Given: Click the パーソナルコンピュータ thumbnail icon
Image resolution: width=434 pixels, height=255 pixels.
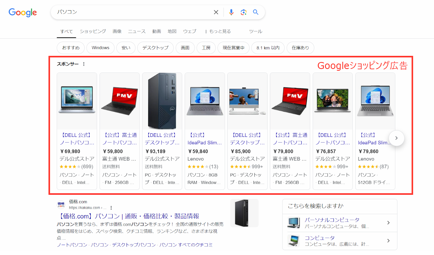Looking at the screenshot, I should [294, 223].
